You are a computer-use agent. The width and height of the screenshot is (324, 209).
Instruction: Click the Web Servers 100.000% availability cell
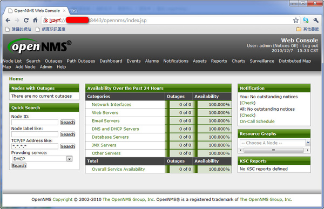pos(214,113)
